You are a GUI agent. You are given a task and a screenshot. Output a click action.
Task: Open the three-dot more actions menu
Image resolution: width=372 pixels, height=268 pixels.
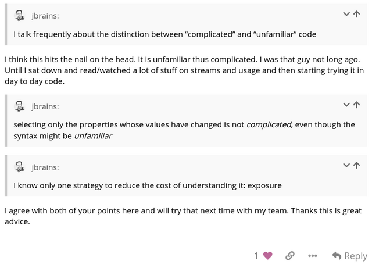[313, 256]
